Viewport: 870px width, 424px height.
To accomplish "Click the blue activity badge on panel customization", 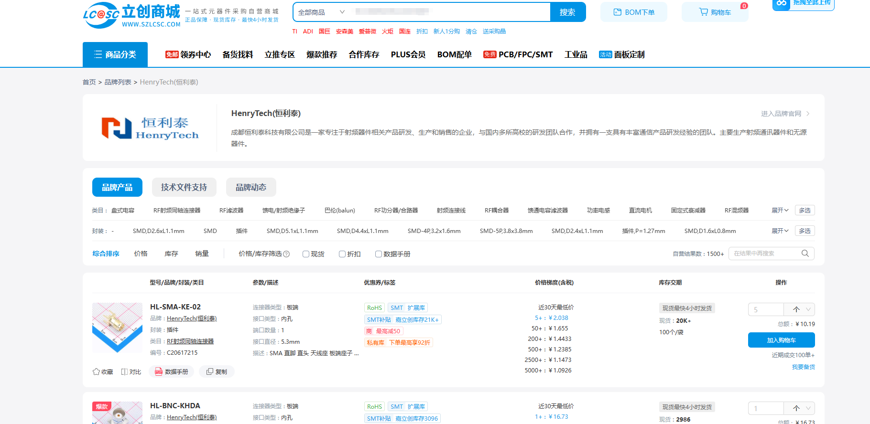I will (x=606, y=54).
